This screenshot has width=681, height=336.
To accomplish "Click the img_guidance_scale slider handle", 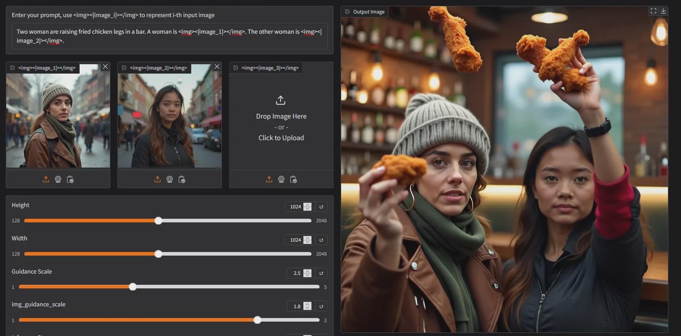I will pyautogui.click(x=257, y=320).
